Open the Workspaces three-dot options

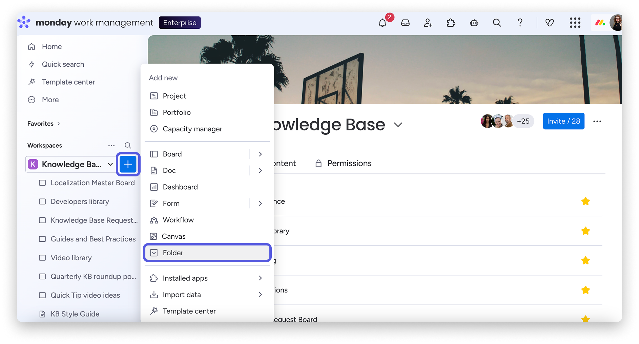point(111,146)
